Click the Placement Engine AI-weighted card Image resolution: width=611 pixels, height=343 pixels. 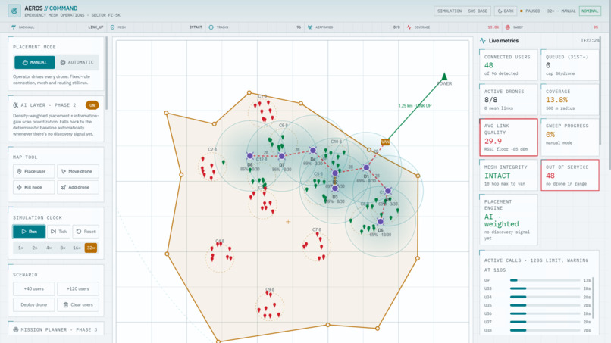(x=508, y=220)
